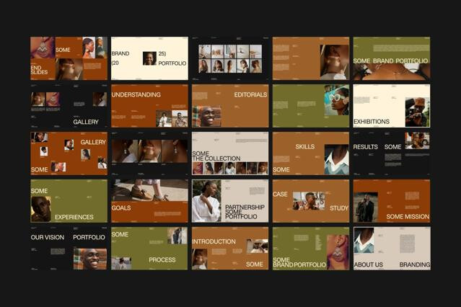
Task: Click the "SKILLS" heading text
Action: coord(305,146)
